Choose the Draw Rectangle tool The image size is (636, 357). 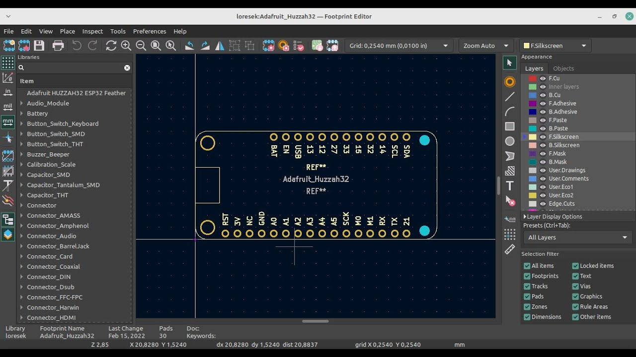(x=510, y=126)
